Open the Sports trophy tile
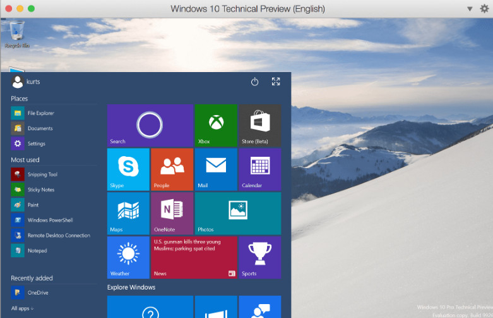 click(x=259, y=257)
